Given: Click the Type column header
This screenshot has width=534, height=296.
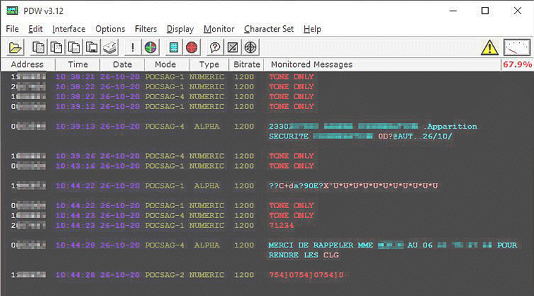Looking at the screenshot, I should click(x=209, y=64).
